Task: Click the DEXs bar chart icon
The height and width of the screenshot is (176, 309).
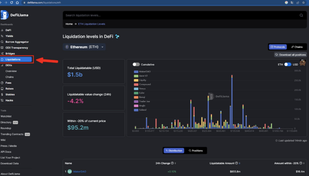Action: click(2, 65)
